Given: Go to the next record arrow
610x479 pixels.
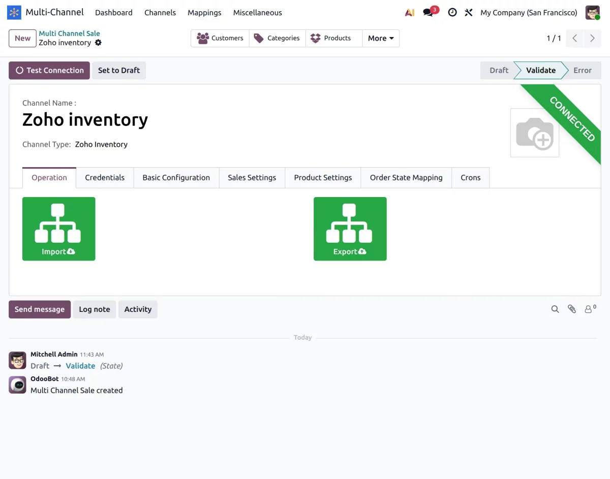Looking at the screenshot, I should 592,38.
